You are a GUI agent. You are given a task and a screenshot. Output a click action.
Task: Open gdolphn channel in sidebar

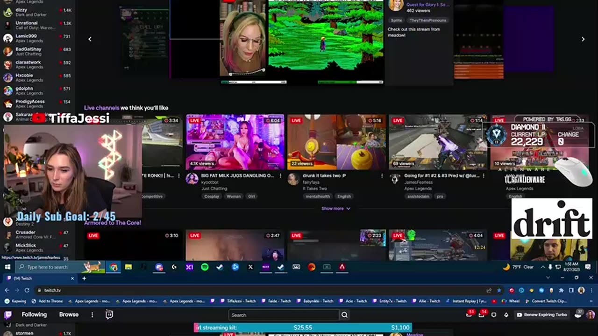tap(36, 91)
